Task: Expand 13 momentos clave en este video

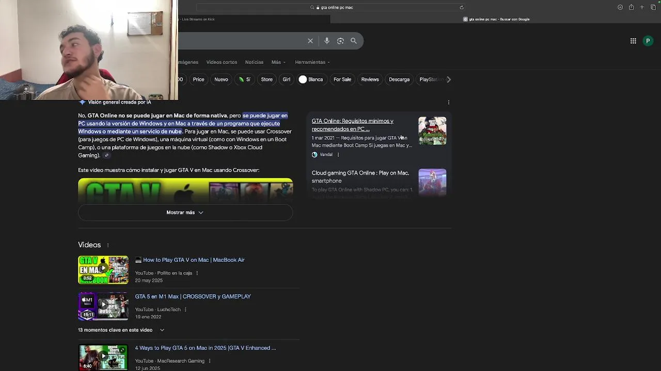Action: point(121,330)
